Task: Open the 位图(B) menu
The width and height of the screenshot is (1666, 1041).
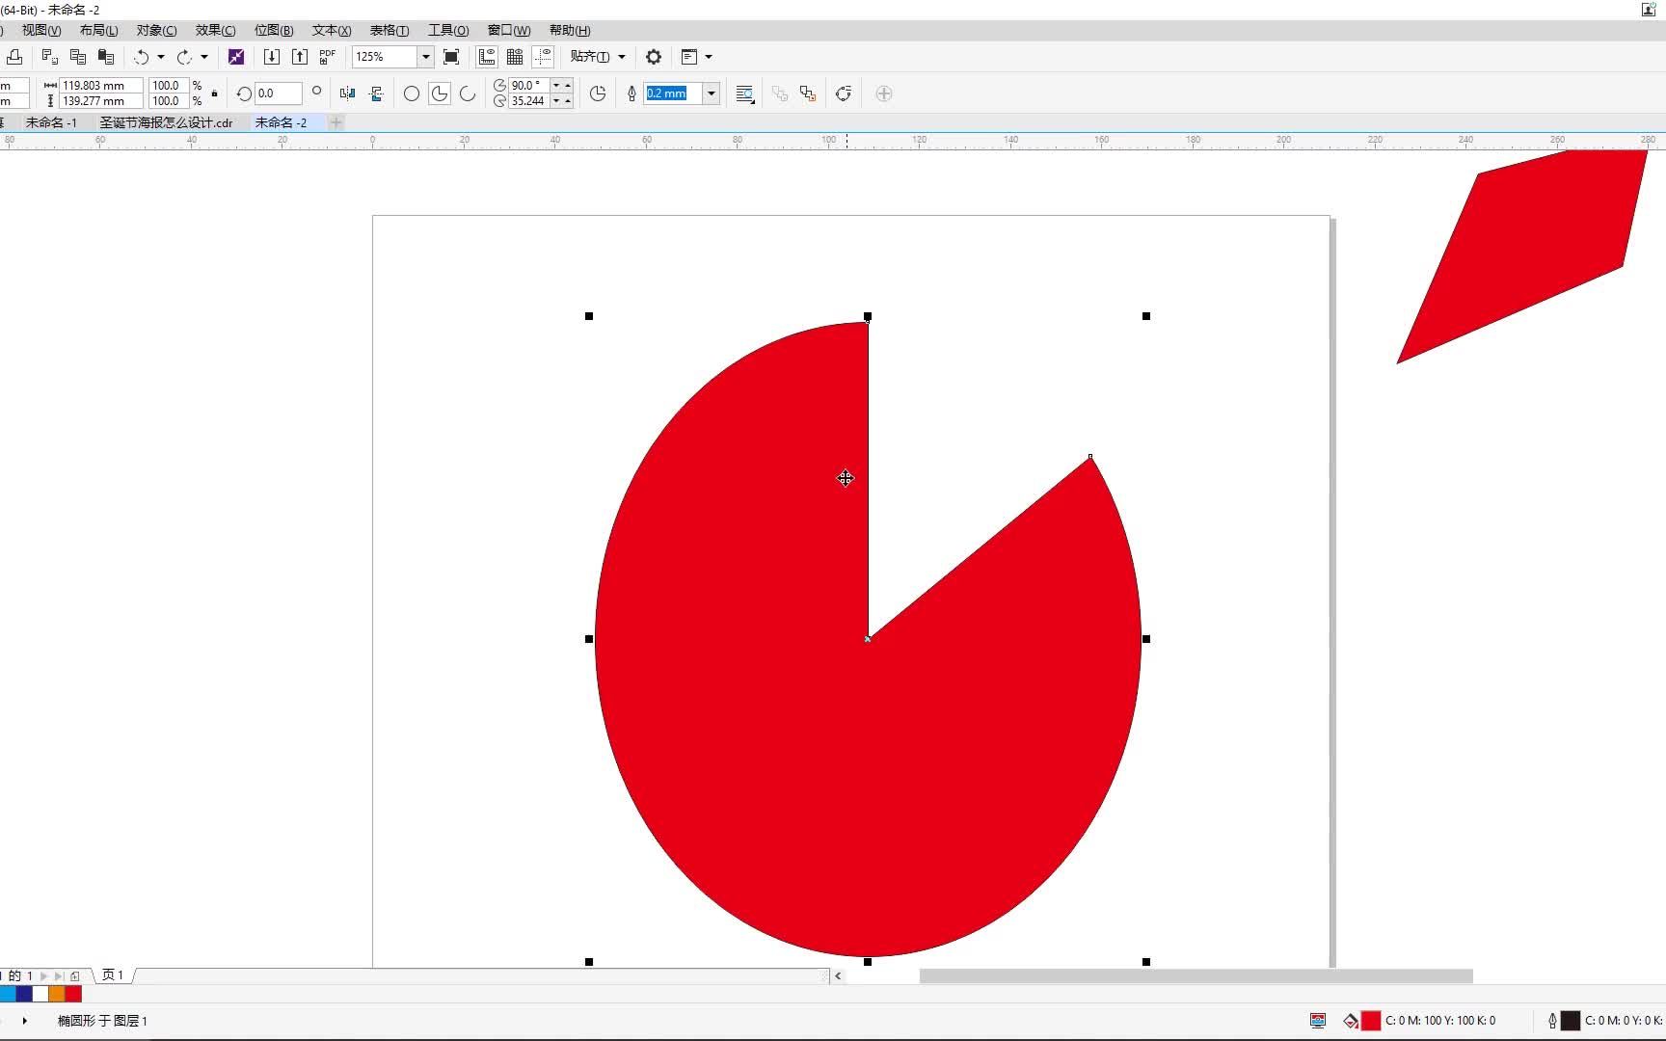Action: pyautogui.click(x=274, y=31)
